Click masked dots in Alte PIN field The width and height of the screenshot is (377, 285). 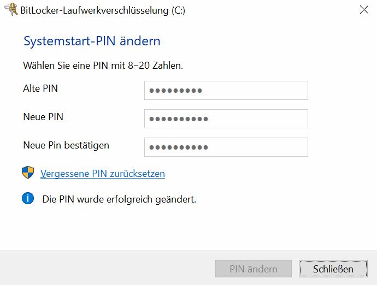175,91
